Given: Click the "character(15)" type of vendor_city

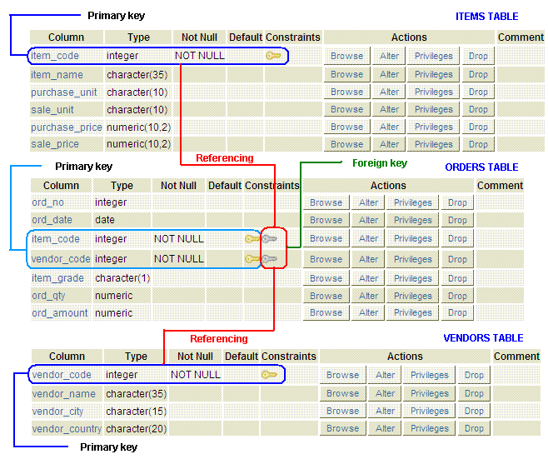Looking at the screenshot, I should (x=137, y=412).
